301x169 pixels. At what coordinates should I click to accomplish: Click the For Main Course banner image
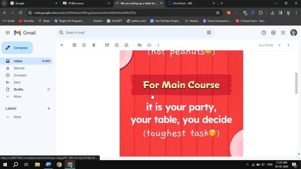click(x=181, y=85)
